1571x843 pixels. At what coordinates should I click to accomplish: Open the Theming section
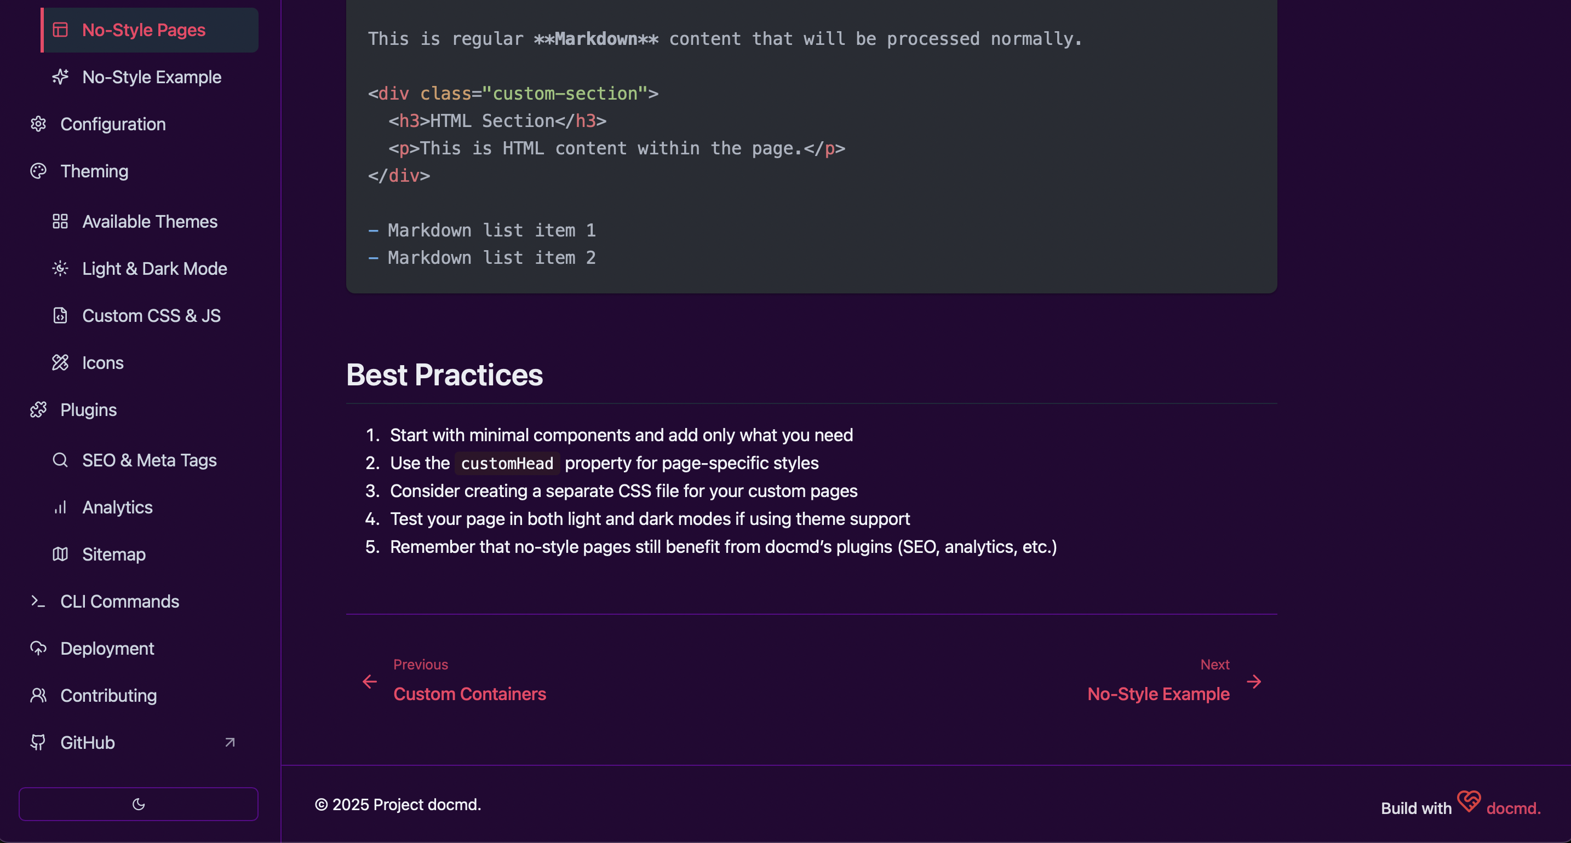139,171
